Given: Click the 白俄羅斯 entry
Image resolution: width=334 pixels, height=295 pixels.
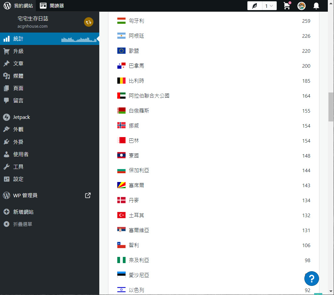Looking at the screenshot, I should click(x=214, y=111).
